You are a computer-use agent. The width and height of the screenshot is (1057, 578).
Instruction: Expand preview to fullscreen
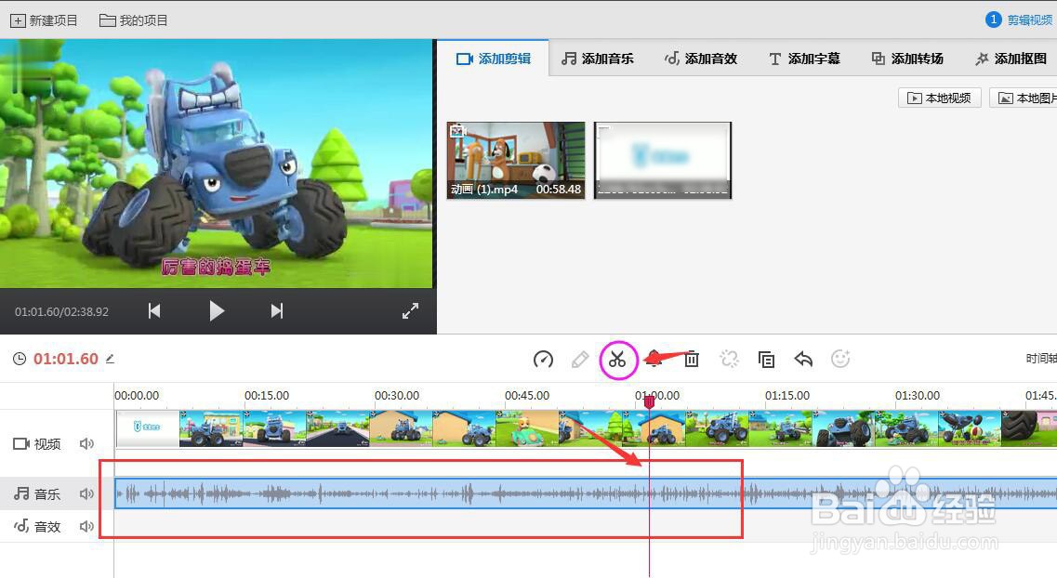(x=410, y=310)
